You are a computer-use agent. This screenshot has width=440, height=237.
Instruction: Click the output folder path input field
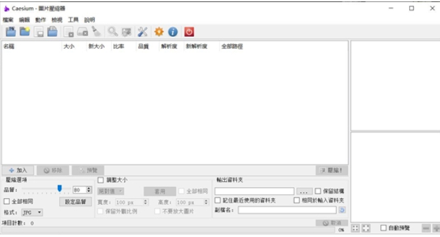(255, 191)
